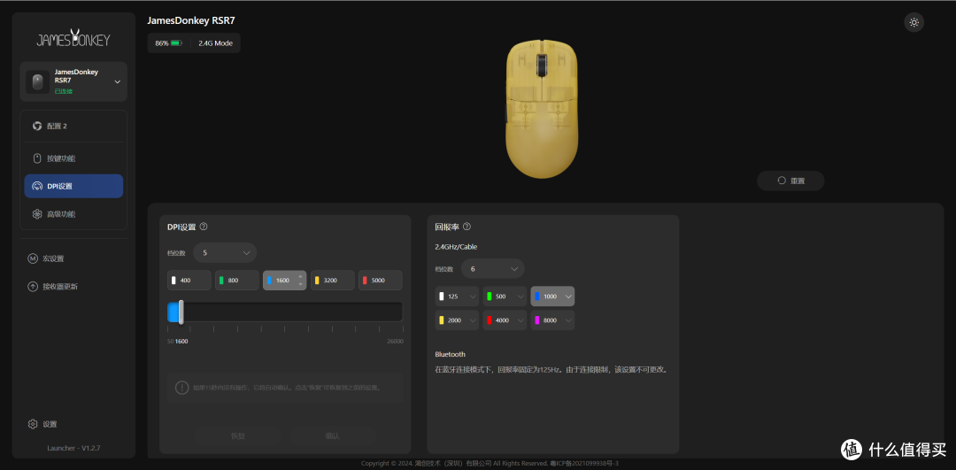
Task: Click the JamesDonkey RSR7 page title
Action: (191, 20)
